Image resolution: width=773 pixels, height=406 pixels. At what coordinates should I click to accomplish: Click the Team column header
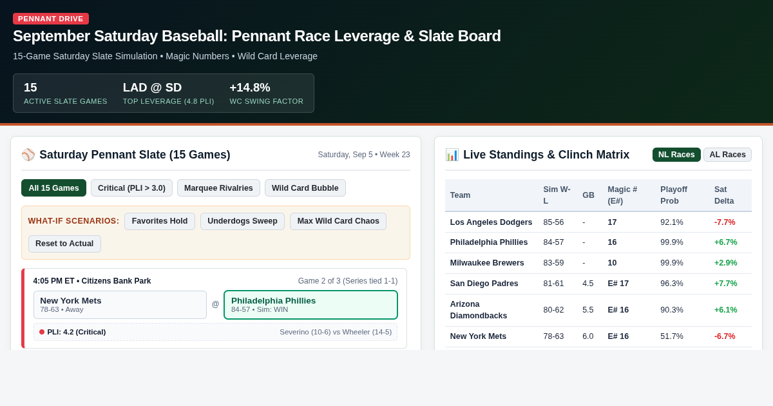[491, 195]
